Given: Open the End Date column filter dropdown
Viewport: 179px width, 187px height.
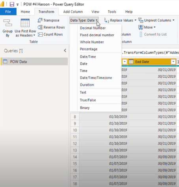Looking at the screenshot, I should tap(173, 62).
